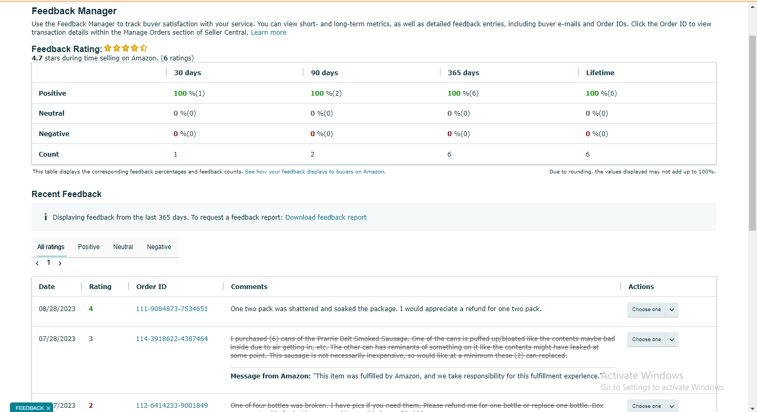Open Choose one dropdown for 07/28/2023 feedback

click(652, 339)
